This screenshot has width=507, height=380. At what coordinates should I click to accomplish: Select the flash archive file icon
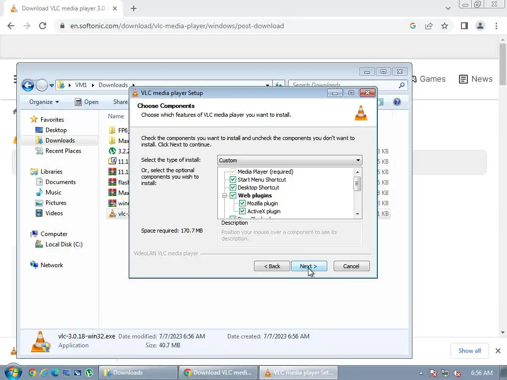pyautogui.click(x=112, y=182)
